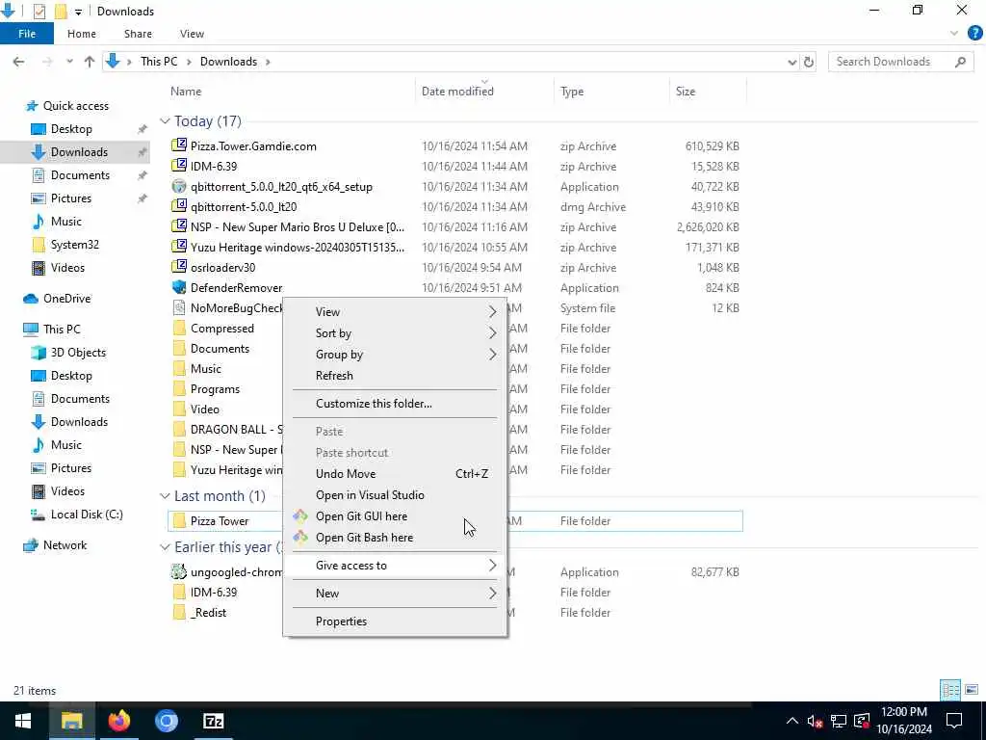
Task: Open the customize Quick Access Toolbar dropdown
Action: click(x=78, y=12)
